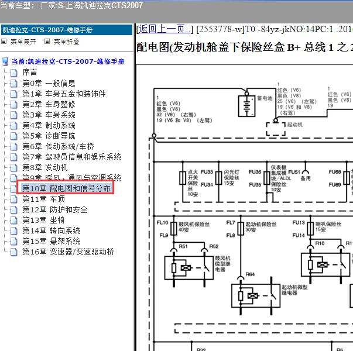Viewport: 353px width, 351px height.
Task: Open 第9章 暖风、通风与空调系统
Action: 71,177
